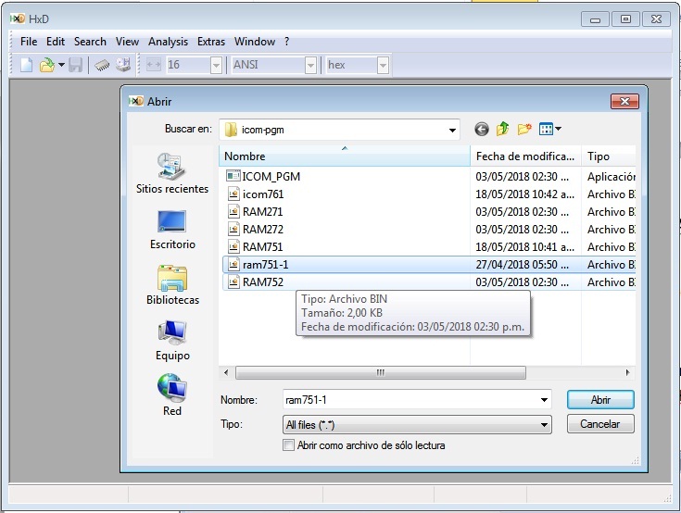Click the Cancelar button

[x=600, y=424]
